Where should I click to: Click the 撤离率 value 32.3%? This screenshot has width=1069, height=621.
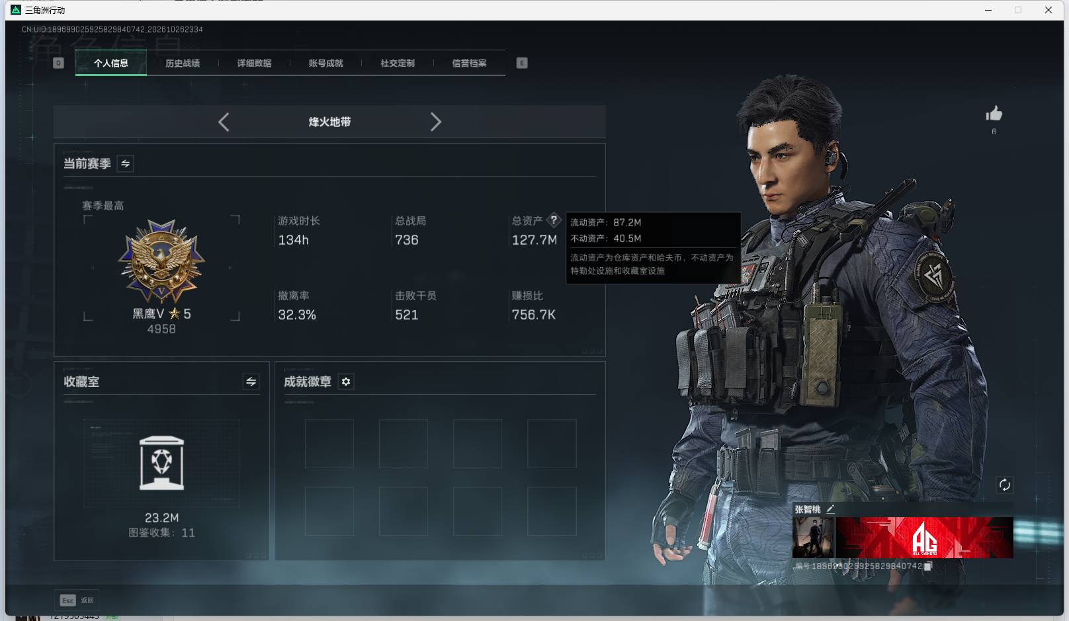(297, 315)
